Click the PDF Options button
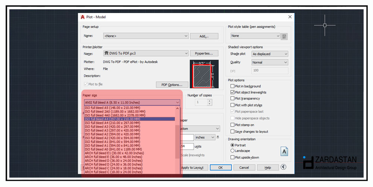Image resolution: width=373 pixels, height=187 pixels. coord(172,85)
